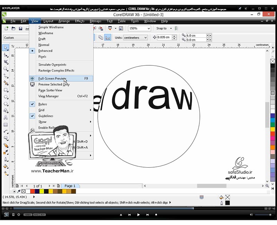277x225 pixels.
Task: Play the video in KMPlayer
Action: point(138,215)
